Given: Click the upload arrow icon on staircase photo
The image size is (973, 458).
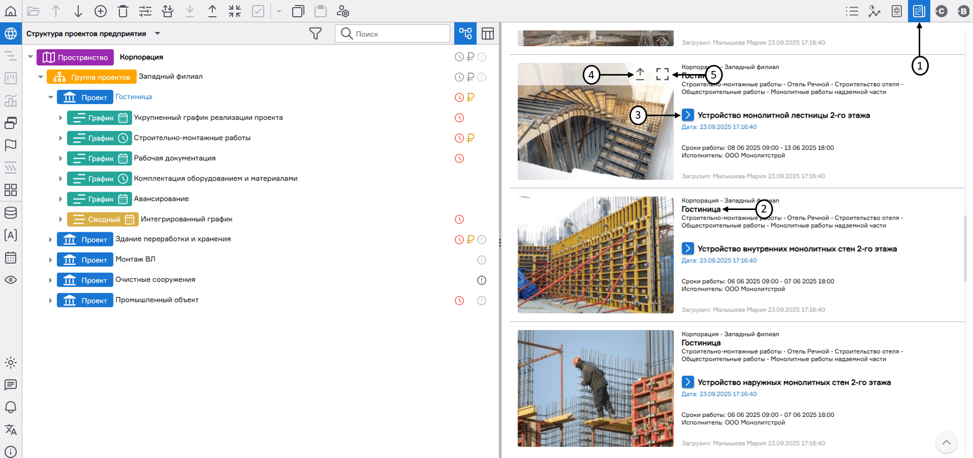Looking at the screenshot, I should [640, 74].
